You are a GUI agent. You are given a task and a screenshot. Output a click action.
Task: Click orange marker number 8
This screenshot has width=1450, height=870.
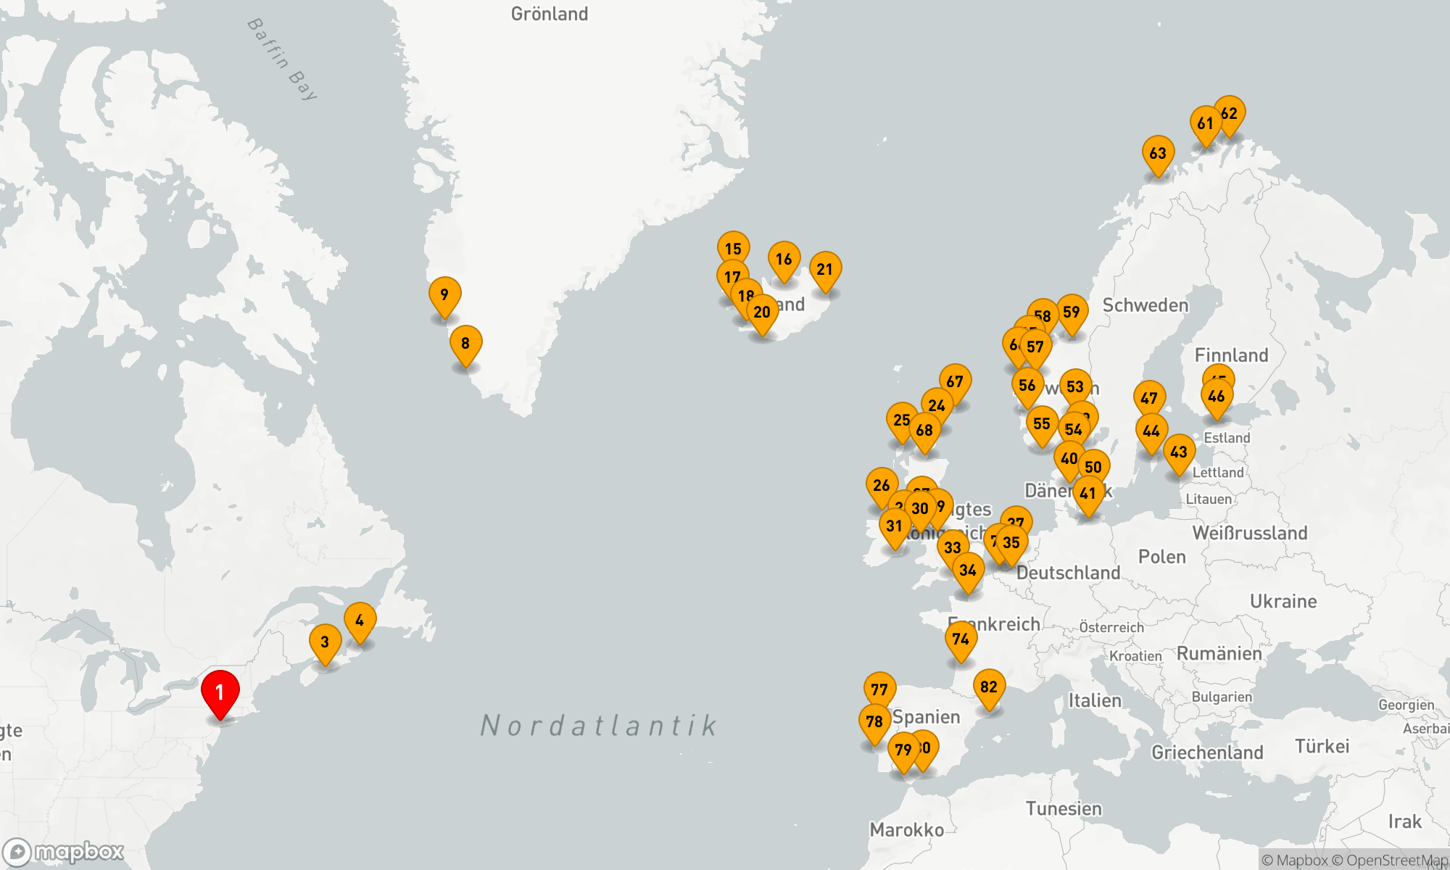[465, 344]
